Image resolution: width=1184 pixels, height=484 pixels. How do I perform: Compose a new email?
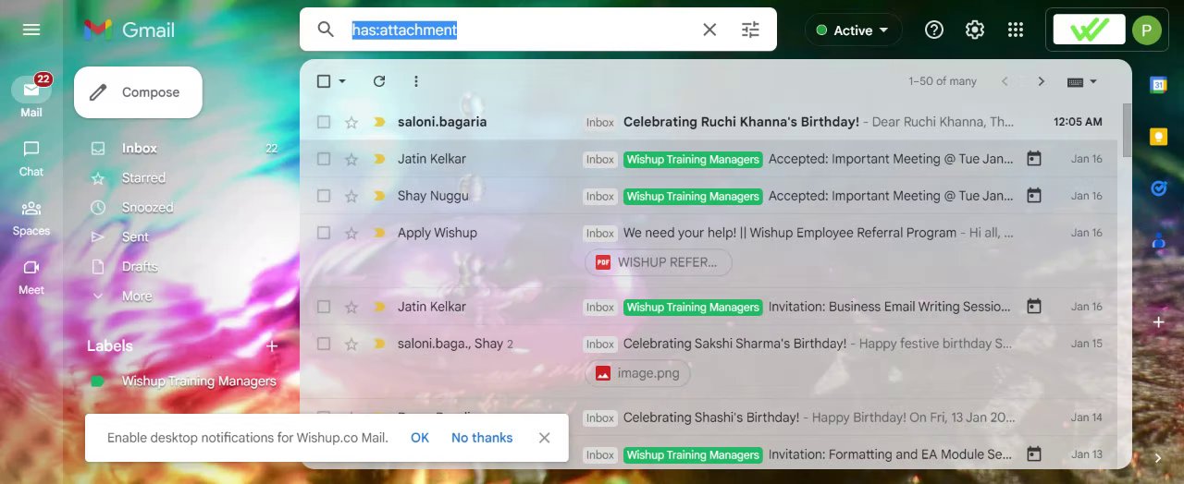(138, 92)
